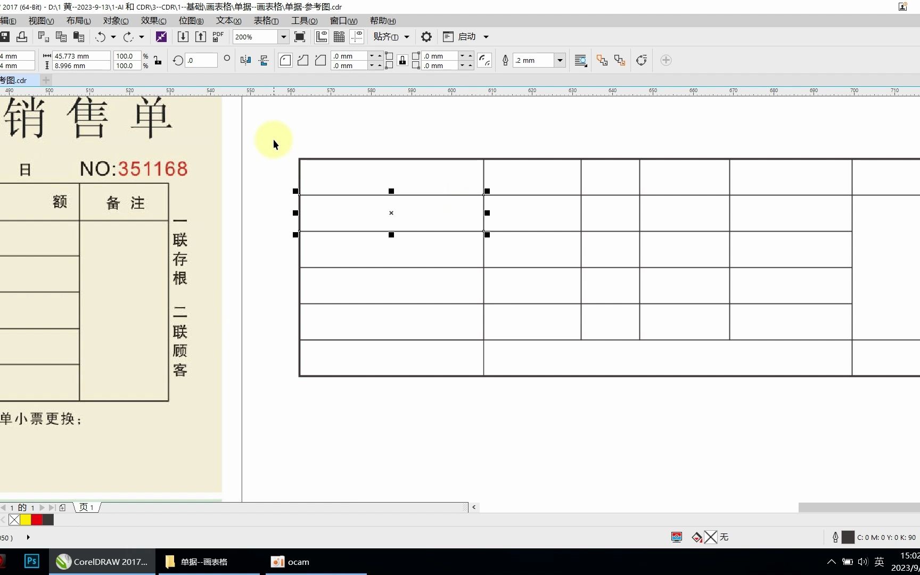This screenshot has height=575, width=920.
Task: Expand the 贴齐 snap-to dropdown
Action: click(x=407, y=37)
